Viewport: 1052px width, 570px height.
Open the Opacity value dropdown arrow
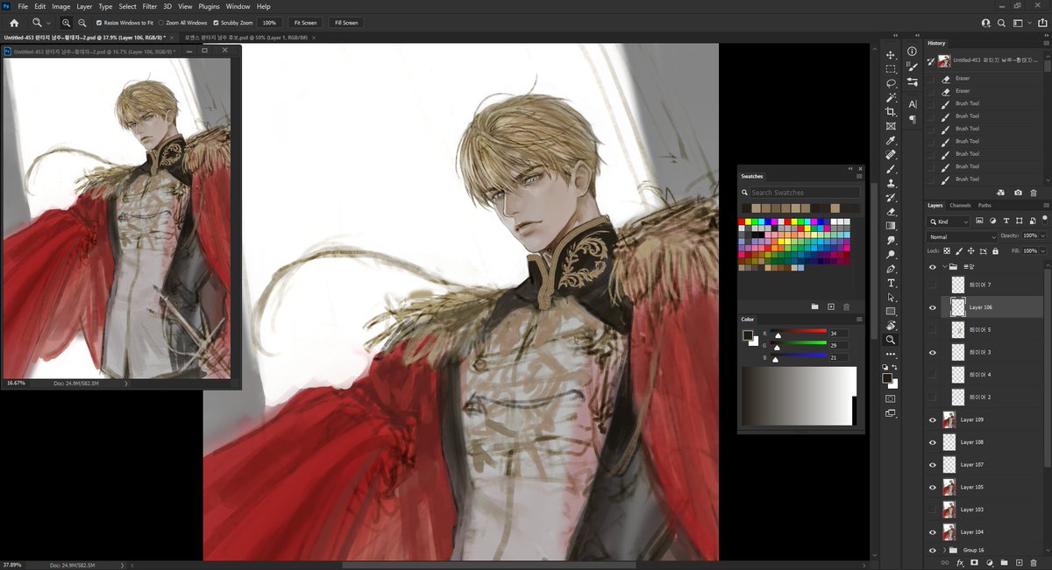click(1042, 236)
